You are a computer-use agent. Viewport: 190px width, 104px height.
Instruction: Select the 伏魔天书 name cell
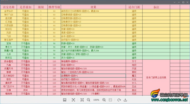click(x=9, y=69)
